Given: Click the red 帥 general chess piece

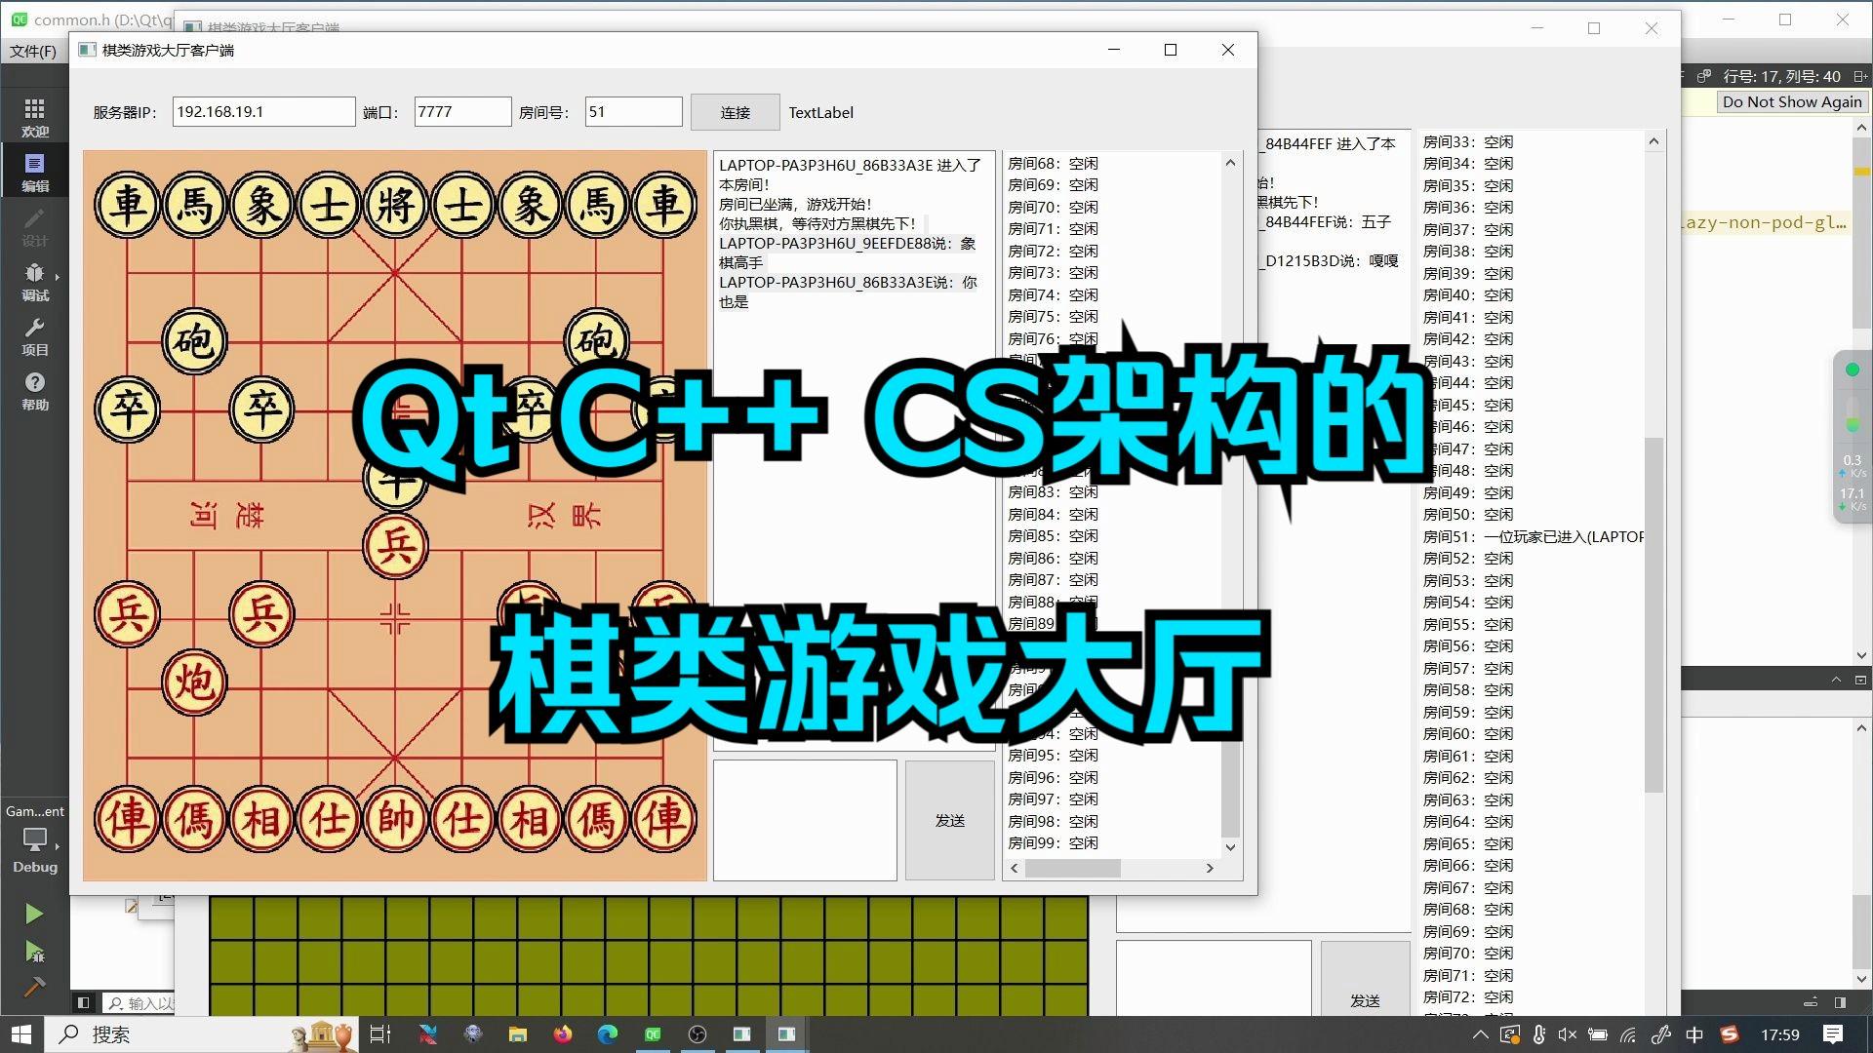Looking at the screenshot, I should [x=395, y=819].
